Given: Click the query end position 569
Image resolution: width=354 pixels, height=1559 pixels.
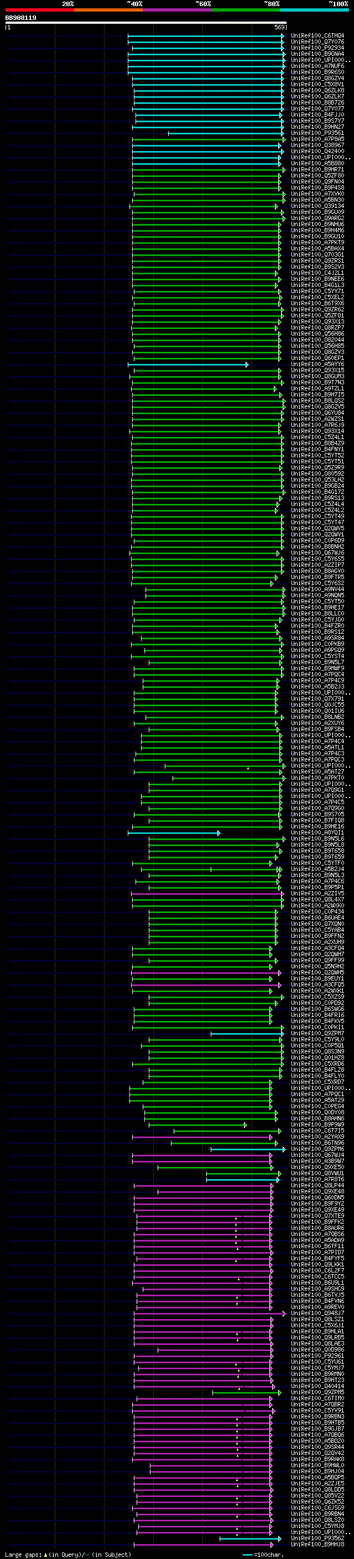Looking at the screenshot, I should 279,27.
